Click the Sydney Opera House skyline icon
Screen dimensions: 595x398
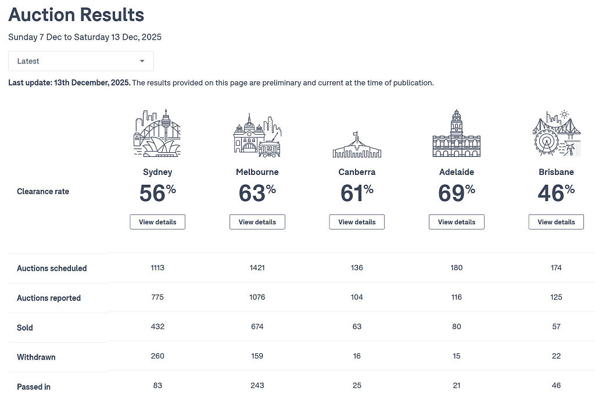tap(157, 133)
